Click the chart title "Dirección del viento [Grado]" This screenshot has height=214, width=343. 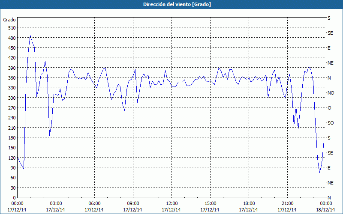point(177,4)
